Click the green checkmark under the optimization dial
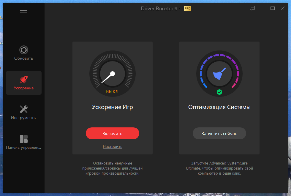Screen dimensions: 291x196 pos(219,92)
